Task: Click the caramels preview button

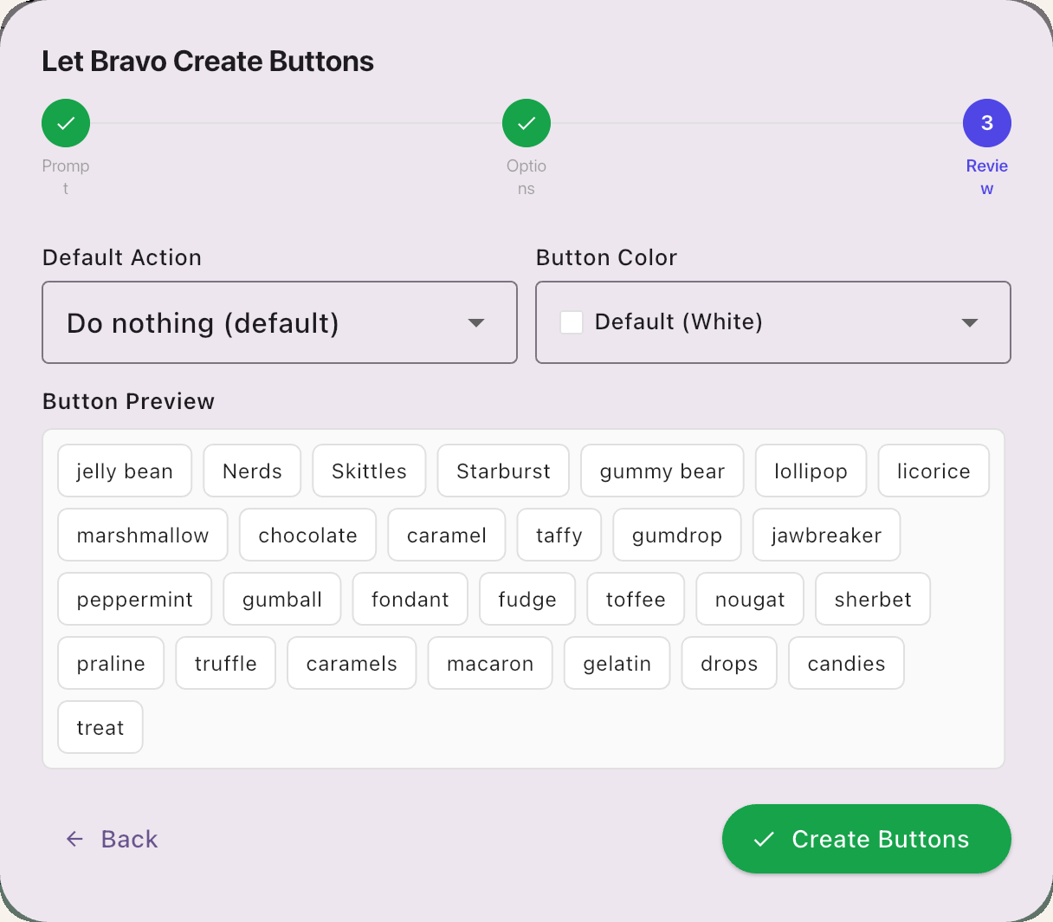Action: (352, 663)
